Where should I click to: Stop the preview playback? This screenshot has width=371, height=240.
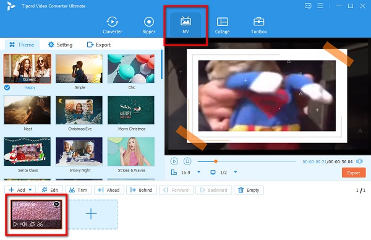[x=187, y=161]
